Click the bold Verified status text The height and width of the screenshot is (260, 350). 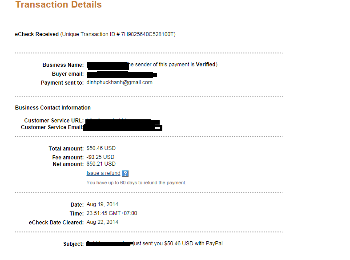point(205,65)
